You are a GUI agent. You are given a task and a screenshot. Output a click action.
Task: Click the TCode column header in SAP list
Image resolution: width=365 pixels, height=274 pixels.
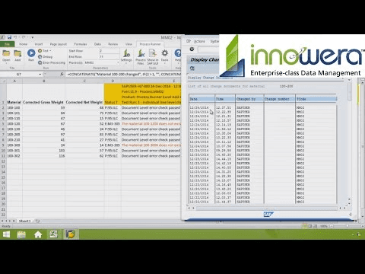316,99
